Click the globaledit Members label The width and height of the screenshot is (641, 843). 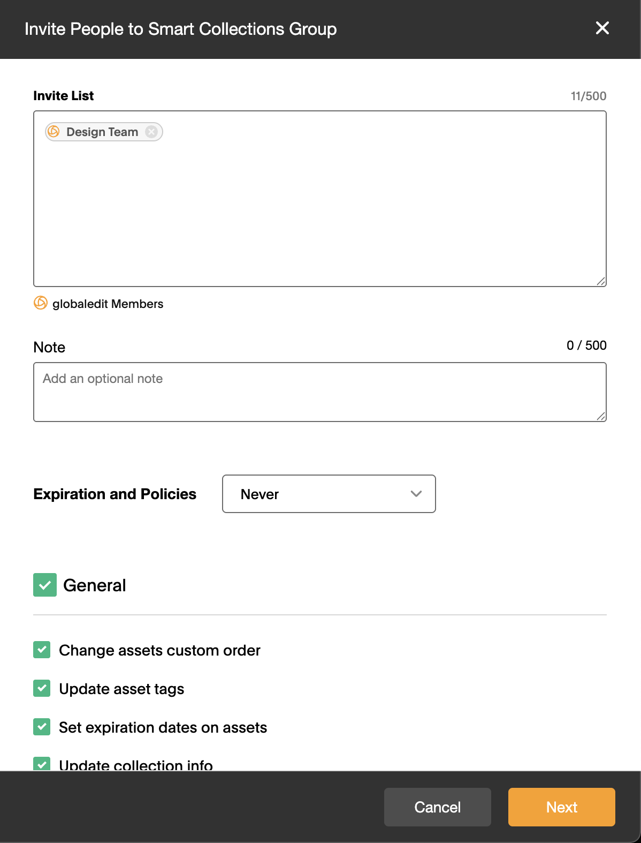point(108,304)
